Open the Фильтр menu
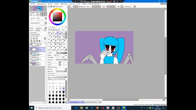The image size is (196, 110). click(x=72, y=4)
